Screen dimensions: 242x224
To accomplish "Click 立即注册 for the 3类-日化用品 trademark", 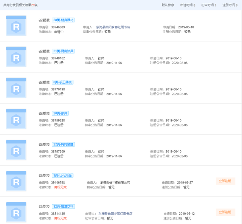I will pos(225,181).
